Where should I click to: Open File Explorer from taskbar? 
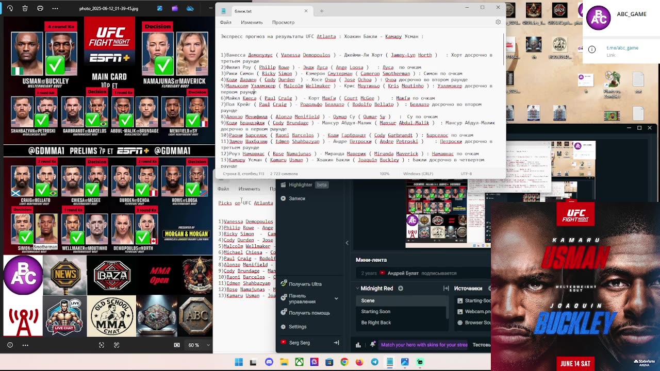click(x=284, y=362)
